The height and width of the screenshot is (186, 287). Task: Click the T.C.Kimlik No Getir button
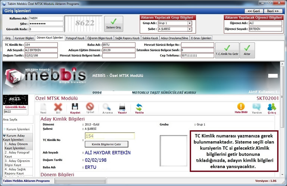227,50
